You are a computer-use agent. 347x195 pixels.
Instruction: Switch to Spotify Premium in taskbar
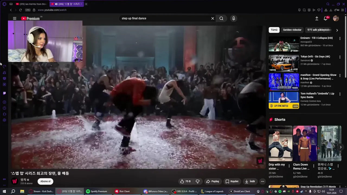[x=97, y=191]
